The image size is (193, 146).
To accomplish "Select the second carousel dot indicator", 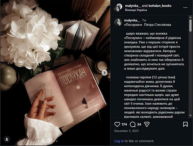I will click(56, 141).
